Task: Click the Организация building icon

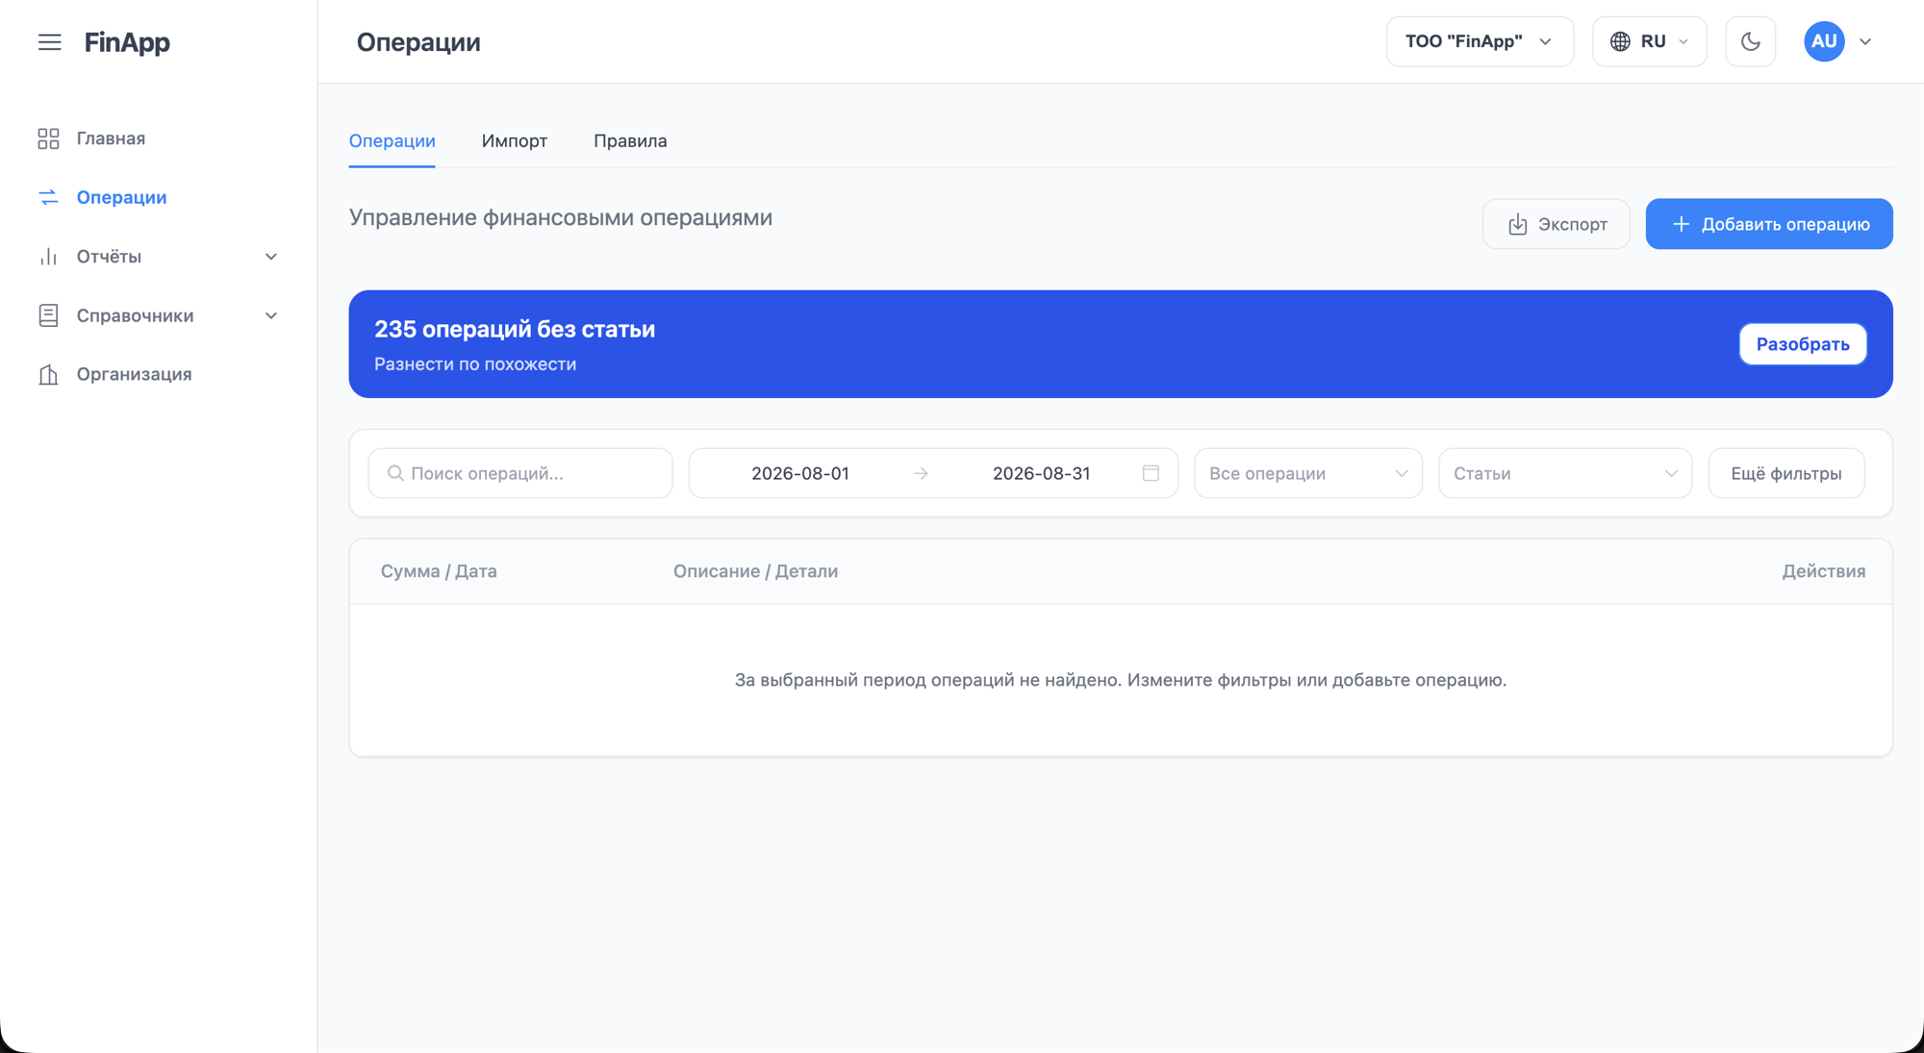Action: [48, 374]
